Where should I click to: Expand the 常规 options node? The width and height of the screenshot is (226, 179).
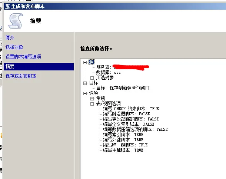92,99
